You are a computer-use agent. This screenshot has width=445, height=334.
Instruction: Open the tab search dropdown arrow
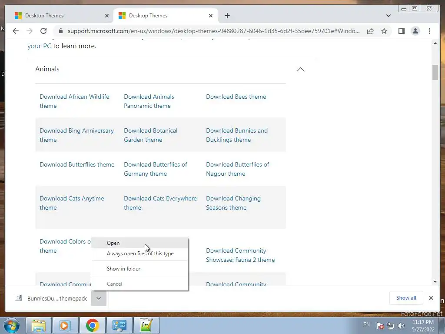pos(389,16)
